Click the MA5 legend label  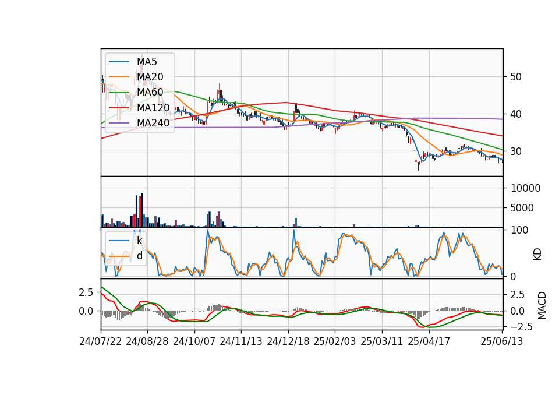pyautogui.click(x=147, y=62)
